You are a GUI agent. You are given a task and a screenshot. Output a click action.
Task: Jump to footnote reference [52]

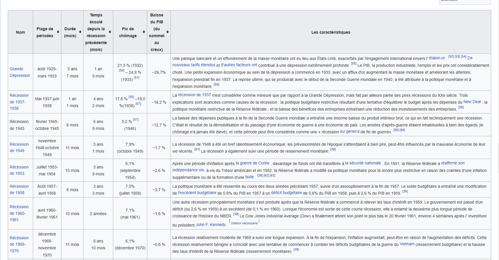coord(451,57)
